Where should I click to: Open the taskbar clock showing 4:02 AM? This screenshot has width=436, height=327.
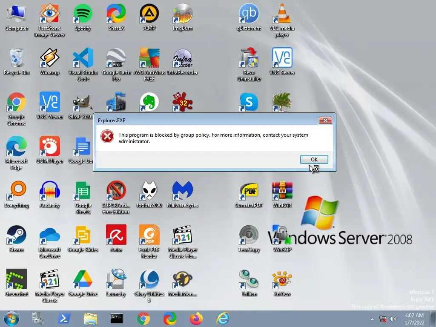[414, 319]
